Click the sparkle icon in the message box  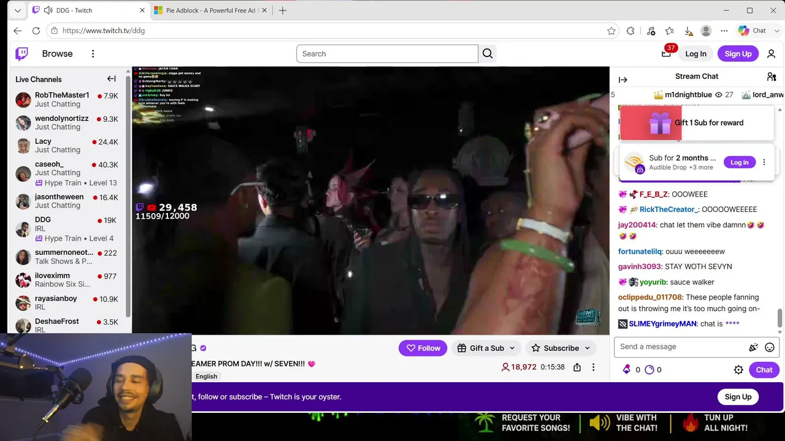[754, 347]
